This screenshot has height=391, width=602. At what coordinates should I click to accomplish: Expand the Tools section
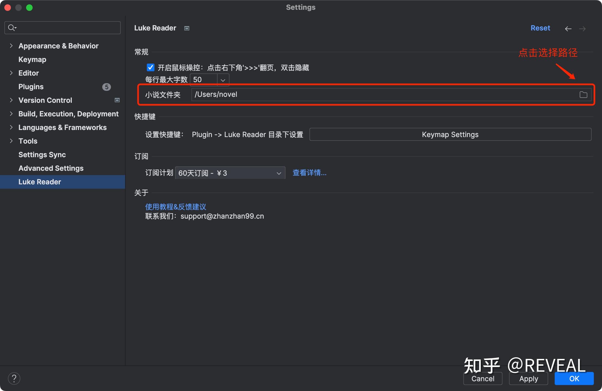tap(11, 141)
